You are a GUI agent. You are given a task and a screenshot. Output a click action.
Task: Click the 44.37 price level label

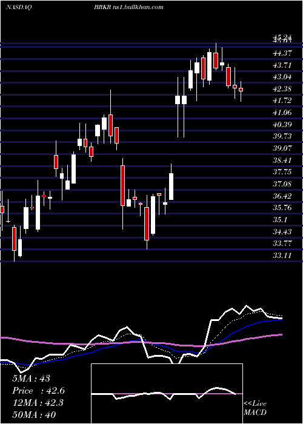[x=282, y=53]
